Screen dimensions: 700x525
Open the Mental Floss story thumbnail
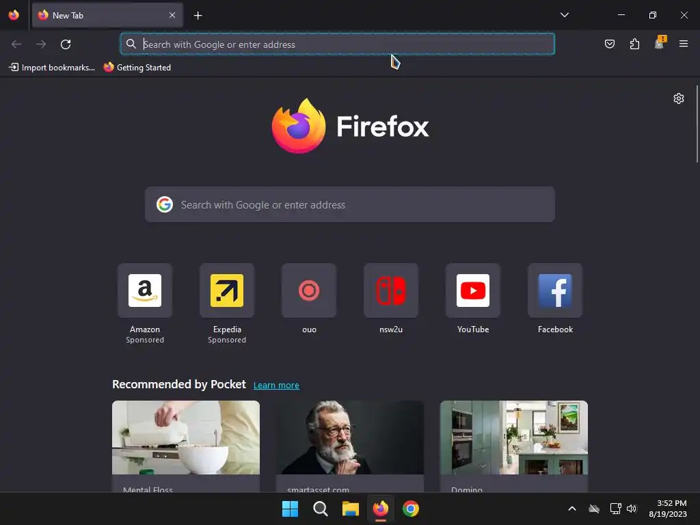[186, 437]
